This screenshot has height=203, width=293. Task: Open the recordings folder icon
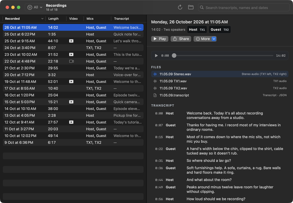coord(191,7)
